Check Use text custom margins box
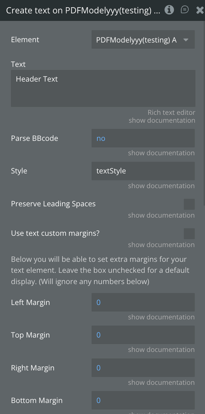 point(189,234)
